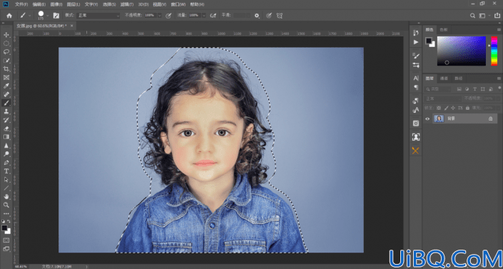Select the Dodge tool
Screen dimensions: 503x269
point(6,153)
